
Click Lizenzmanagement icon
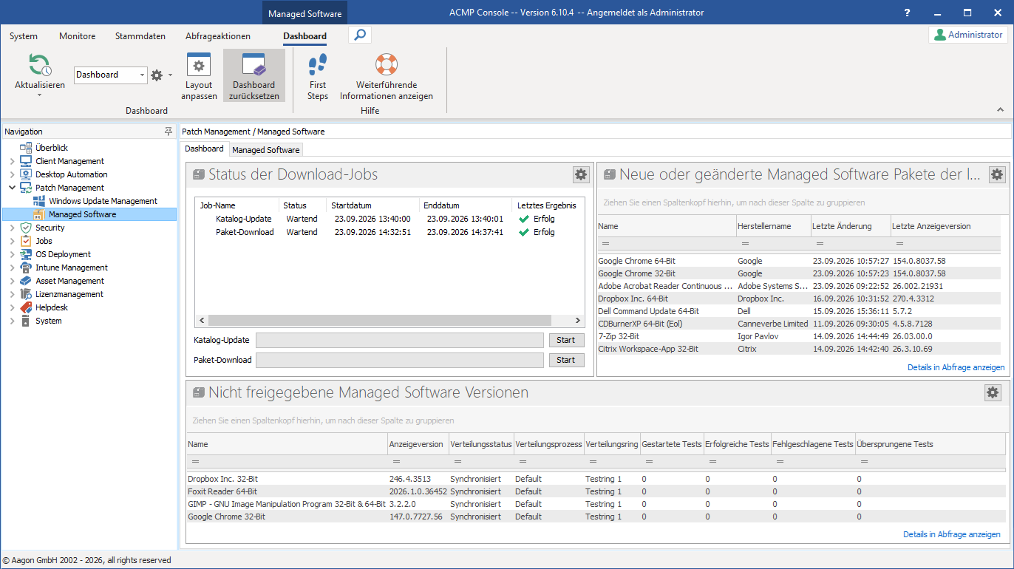[26, 294]
